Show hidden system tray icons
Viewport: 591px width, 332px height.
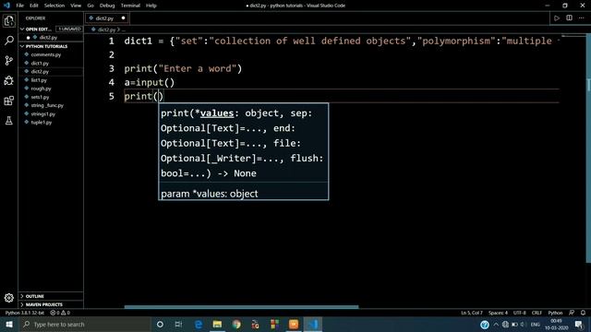(x=496, y=324)
